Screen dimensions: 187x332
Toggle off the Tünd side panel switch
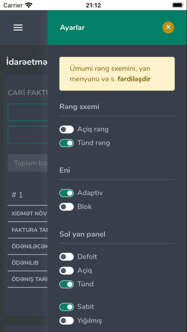(66, 284)
